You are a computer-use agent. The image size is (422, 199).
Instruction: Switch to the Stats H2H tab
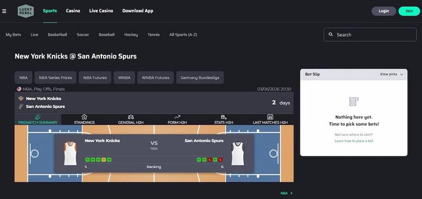point(224,120)
